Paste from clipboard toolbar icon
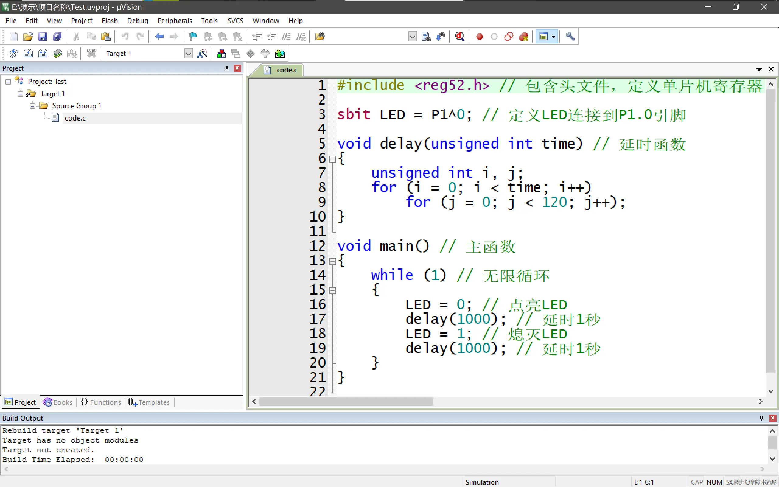Viewport: 779px width, 487px height. pos(106,37)
